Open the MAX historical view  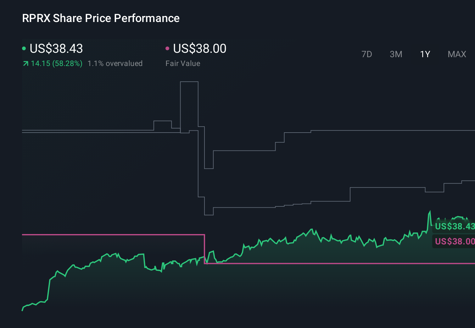457,54
